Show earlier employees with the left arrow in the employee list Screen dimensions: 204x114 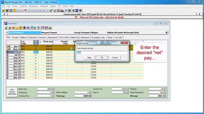(7, 33)
